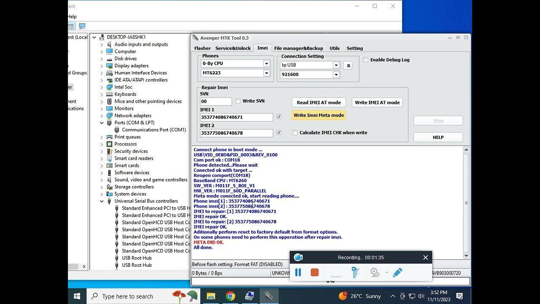Close the recording toolbar with X
540x304 pixels.
point(425,258)
